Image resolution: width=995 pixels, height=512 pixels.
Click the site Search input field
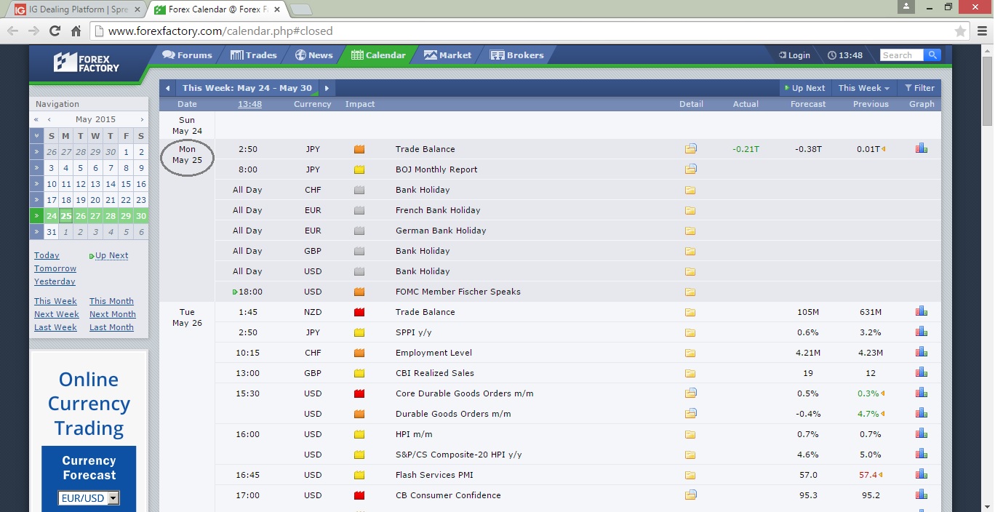[901, 55]
